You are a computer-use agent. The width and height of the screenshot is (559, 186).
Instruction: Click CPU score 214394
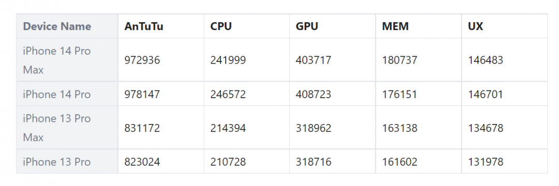228,128
